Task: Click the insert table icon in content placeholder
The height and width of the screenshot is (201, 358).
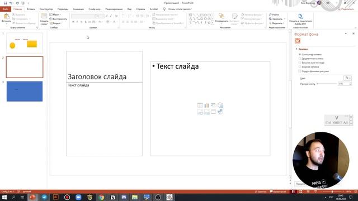Action: point(200,106)
